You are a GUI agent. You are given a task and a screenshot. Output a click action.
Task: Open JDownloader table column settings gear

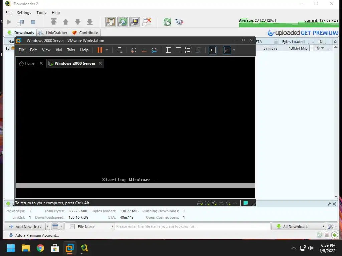tap(335, 42)
